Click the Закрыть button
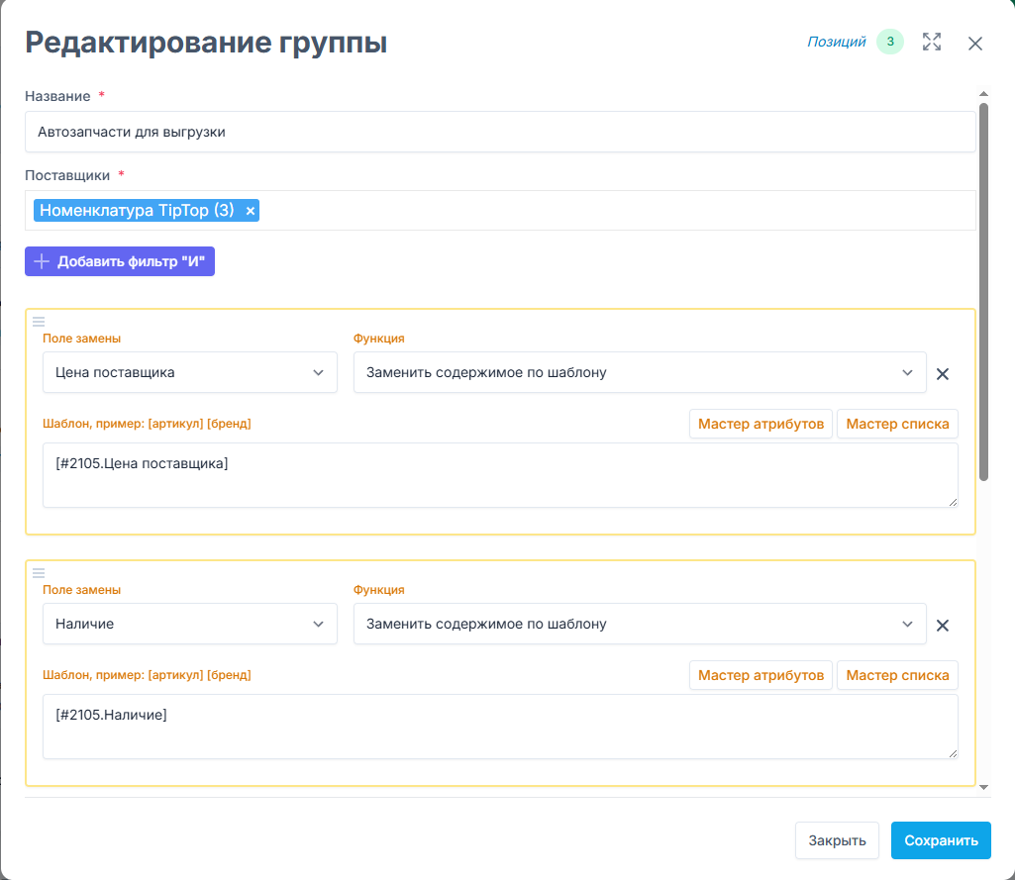The height and width of the screenshot is (880, 1015). (837, 840)
